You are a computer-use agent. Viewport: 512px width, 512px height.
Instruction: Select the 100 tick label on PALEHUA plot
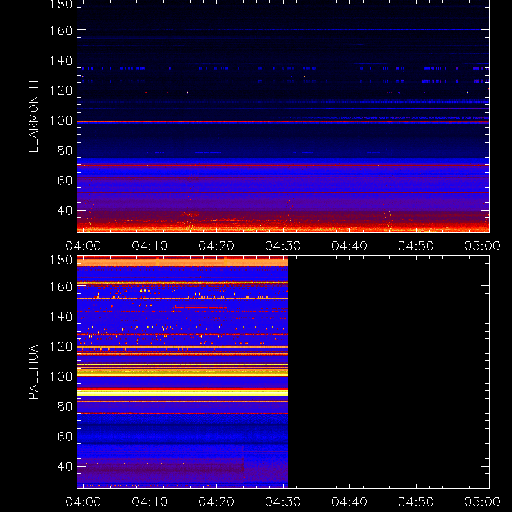pos(61,376)
